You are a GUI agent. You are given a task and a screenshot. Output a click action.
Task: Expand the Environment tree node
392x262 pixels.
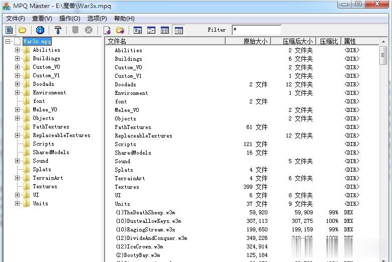(17, 93)
